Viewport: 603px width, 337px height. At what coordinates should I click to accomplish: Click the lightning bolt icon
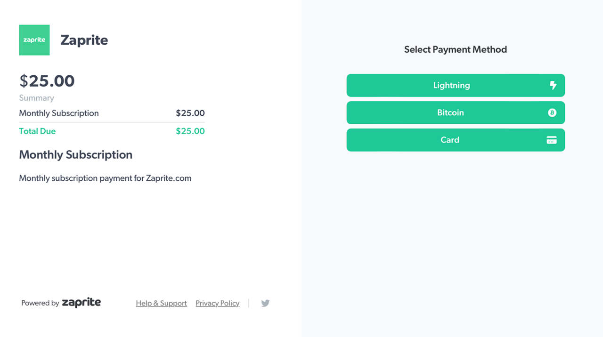pyautogui.click(x=553, y=85)
